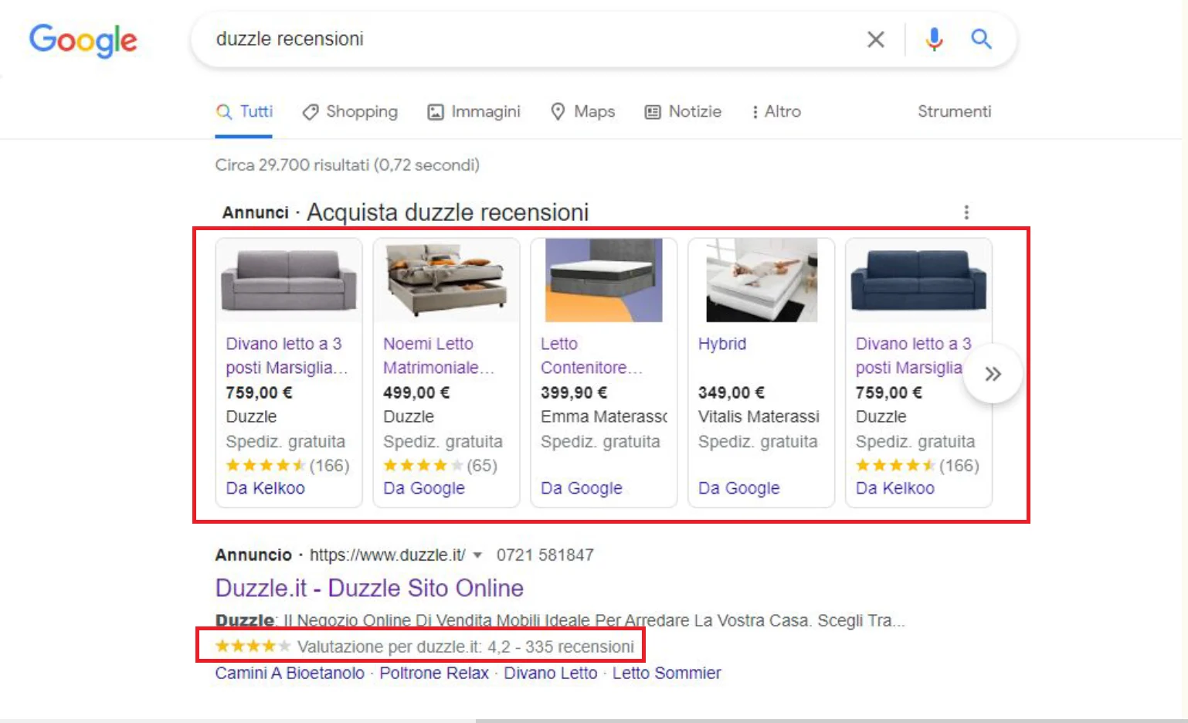Click the 399,90 € price

(574, 392)
